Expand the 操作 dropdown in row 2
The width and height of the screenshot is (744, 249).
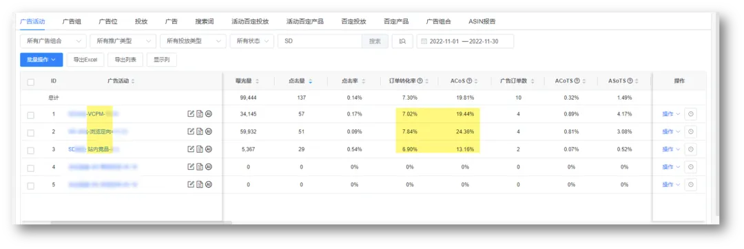(672, 131)
